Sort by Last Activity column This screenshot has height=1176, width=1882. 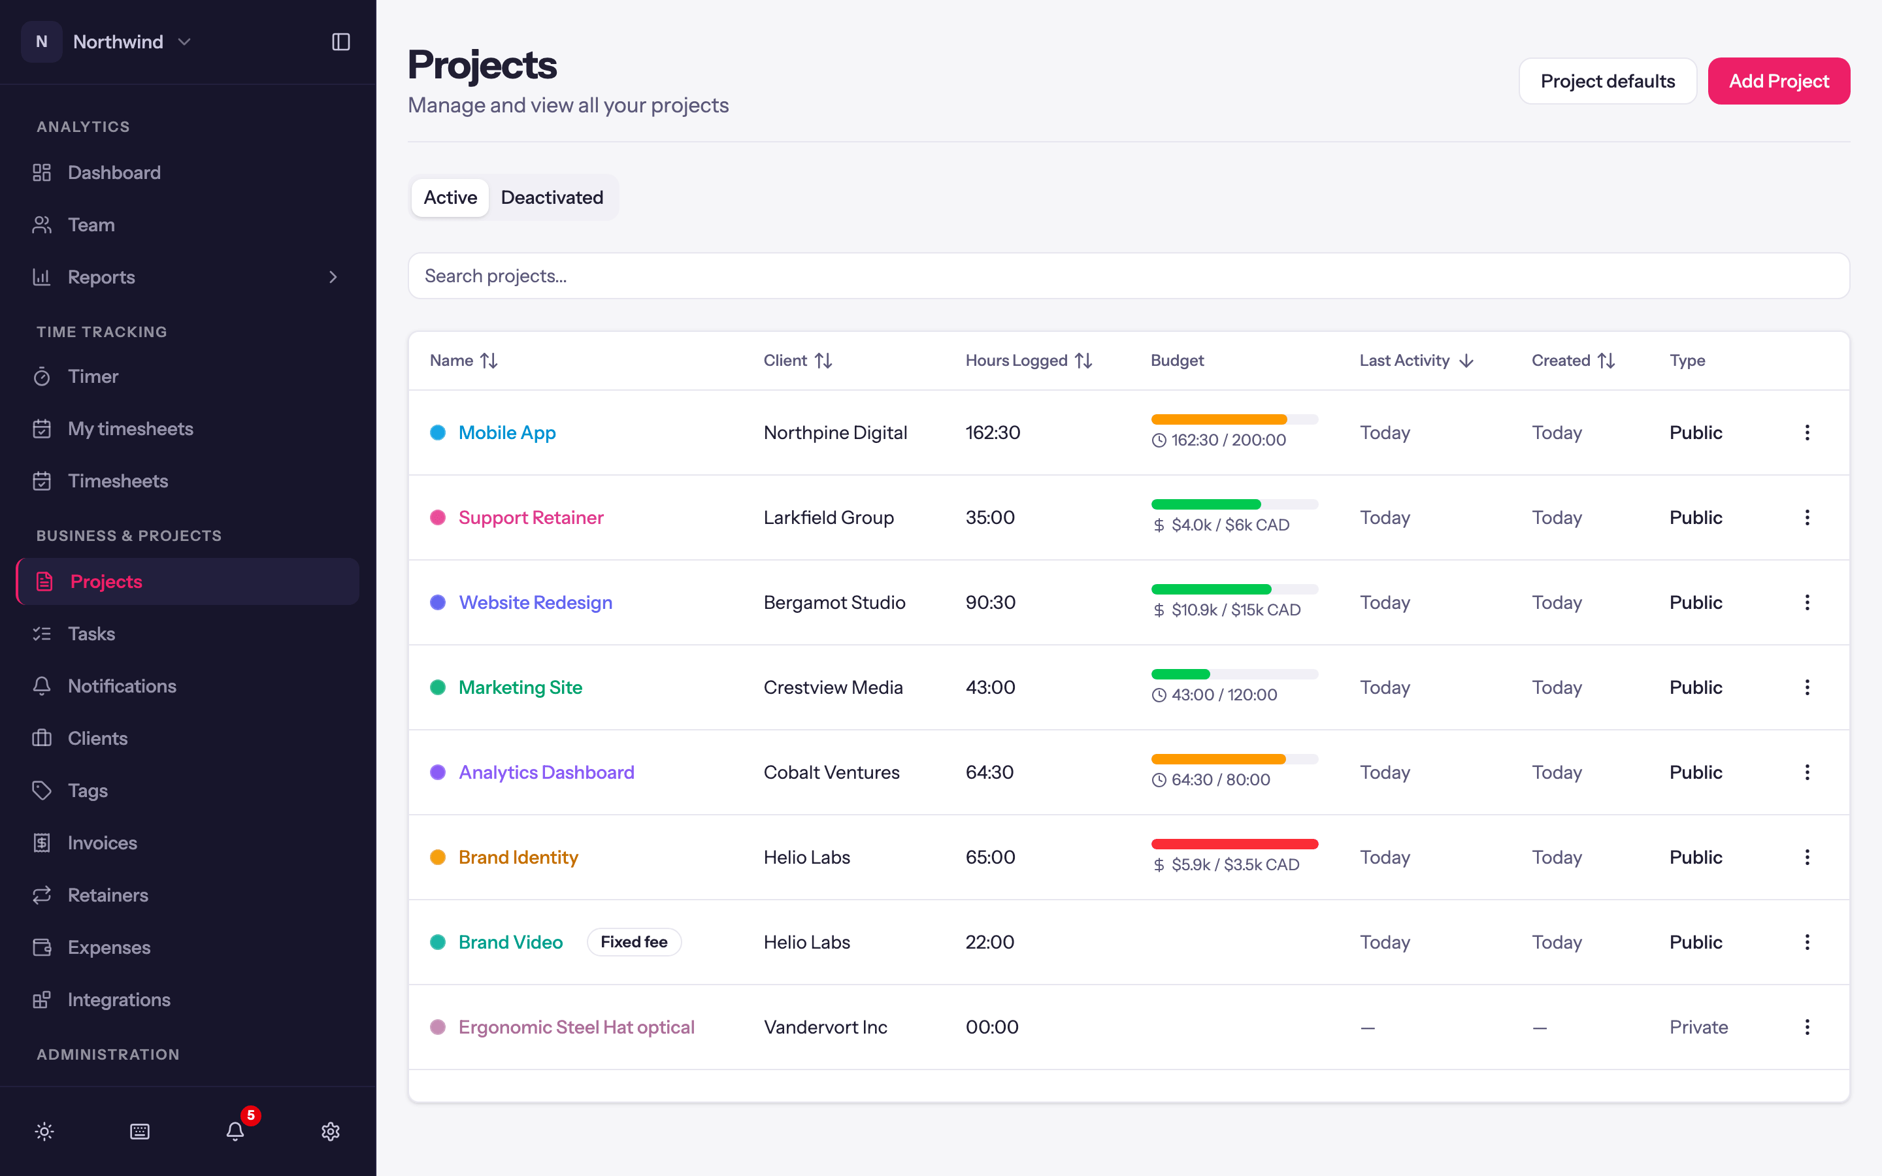click(x=1416, y=360)
